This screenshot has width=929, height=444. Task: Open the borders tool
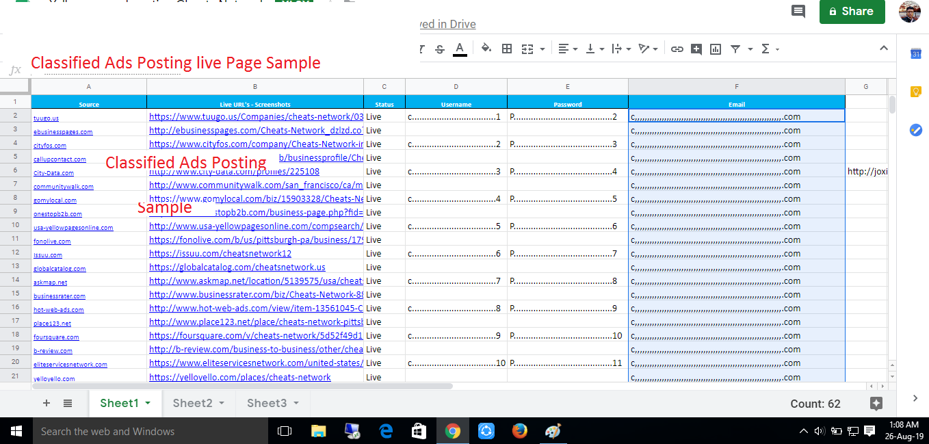[507, 49]
